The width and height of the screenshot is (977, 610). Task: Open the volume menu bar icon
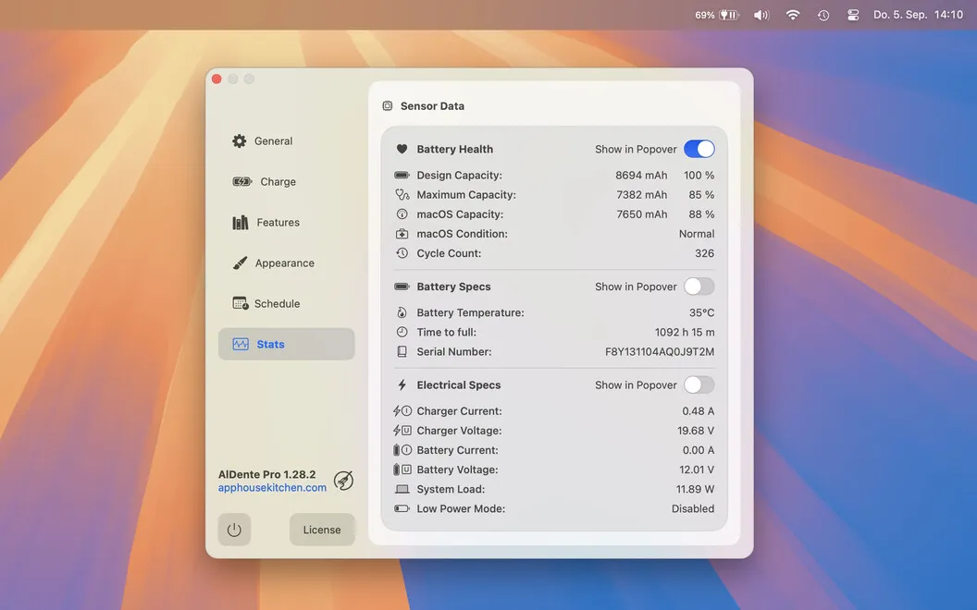[x=761, y=15]
